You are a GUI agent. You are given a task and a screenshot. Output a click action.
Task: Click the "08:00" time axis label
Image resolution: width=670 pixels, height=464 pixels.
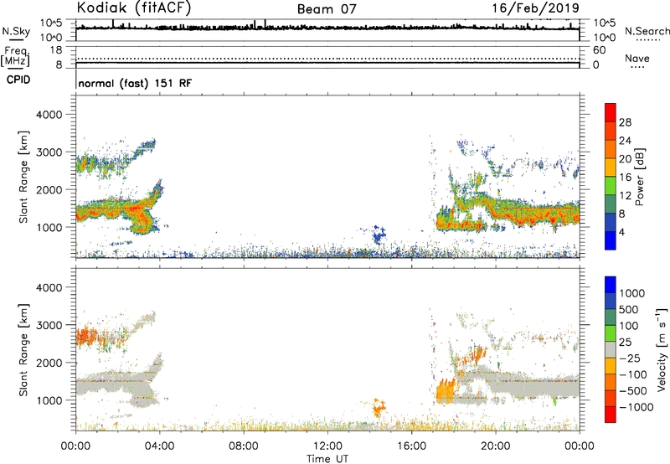[x=244, y=446]
